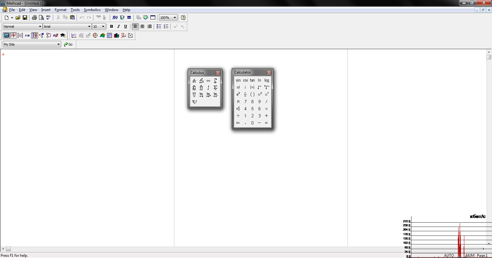Insert a 3D scatter plot icon
This screenshot has height=258, width=492.
[x=124, y=35]
